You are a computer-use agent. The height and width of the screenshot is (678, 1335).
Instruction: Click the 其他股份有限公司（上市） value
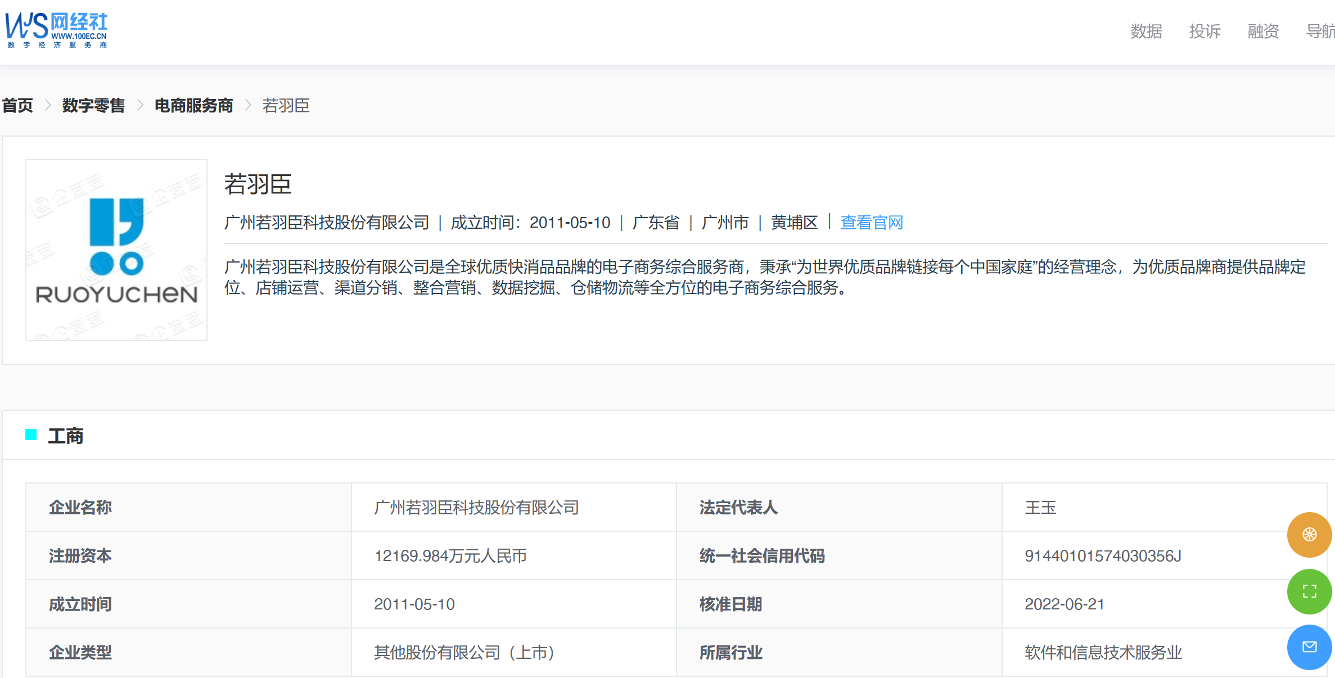(x=464, y=653)
